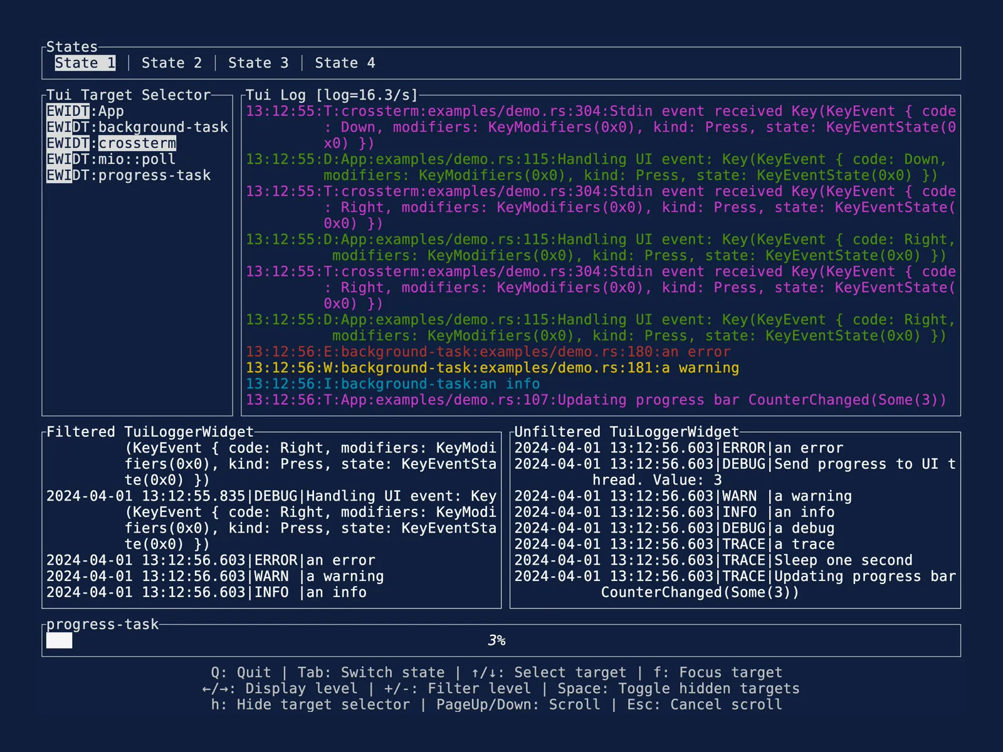Click the progress-task bar showing 3%
This screenshot has height=752, width=1003.
(496, 640)
